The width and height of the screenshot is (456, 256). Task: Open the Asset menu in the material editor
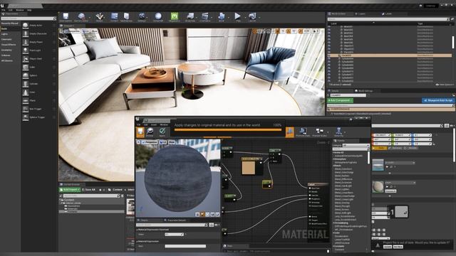(x=154, y=124)
